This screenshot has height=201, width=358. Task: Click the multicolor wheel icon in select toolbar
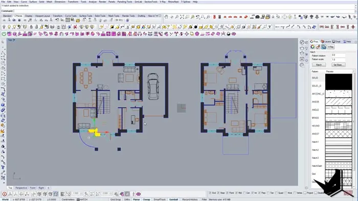click(x=143, y=27)
